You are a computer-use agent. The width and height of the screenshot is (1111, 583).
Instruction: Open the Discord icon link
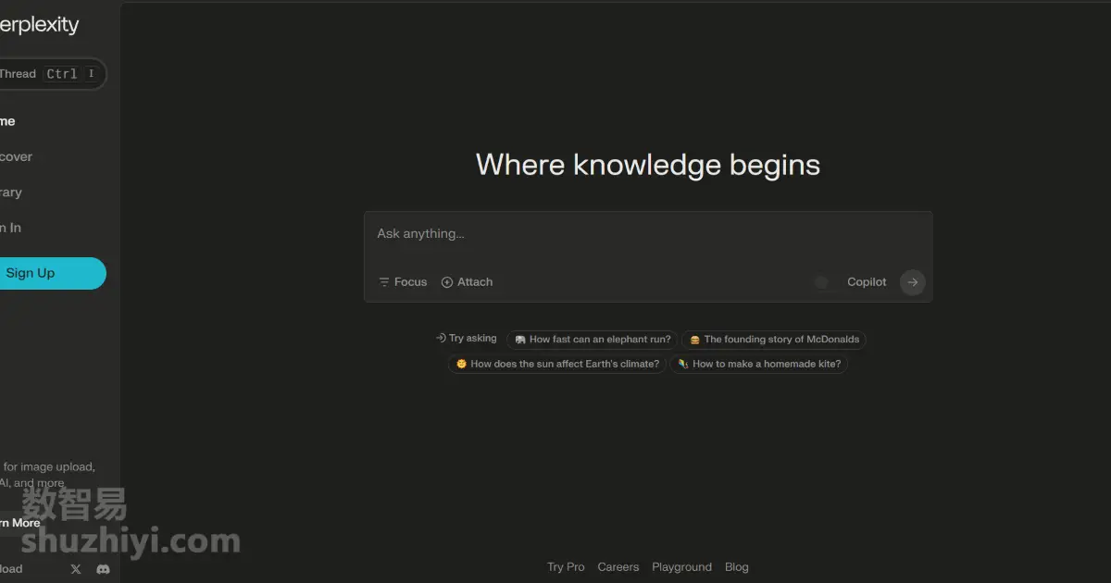pos(103,569)
